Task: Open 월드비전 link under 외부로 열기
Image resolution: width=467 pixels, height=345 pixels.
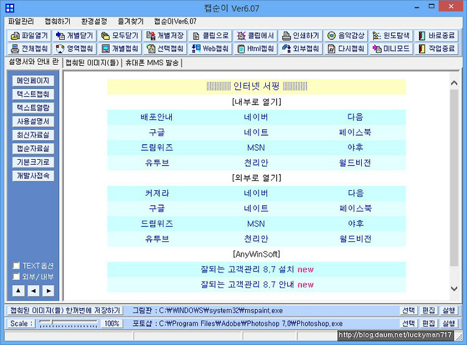Action: (356, 239)
